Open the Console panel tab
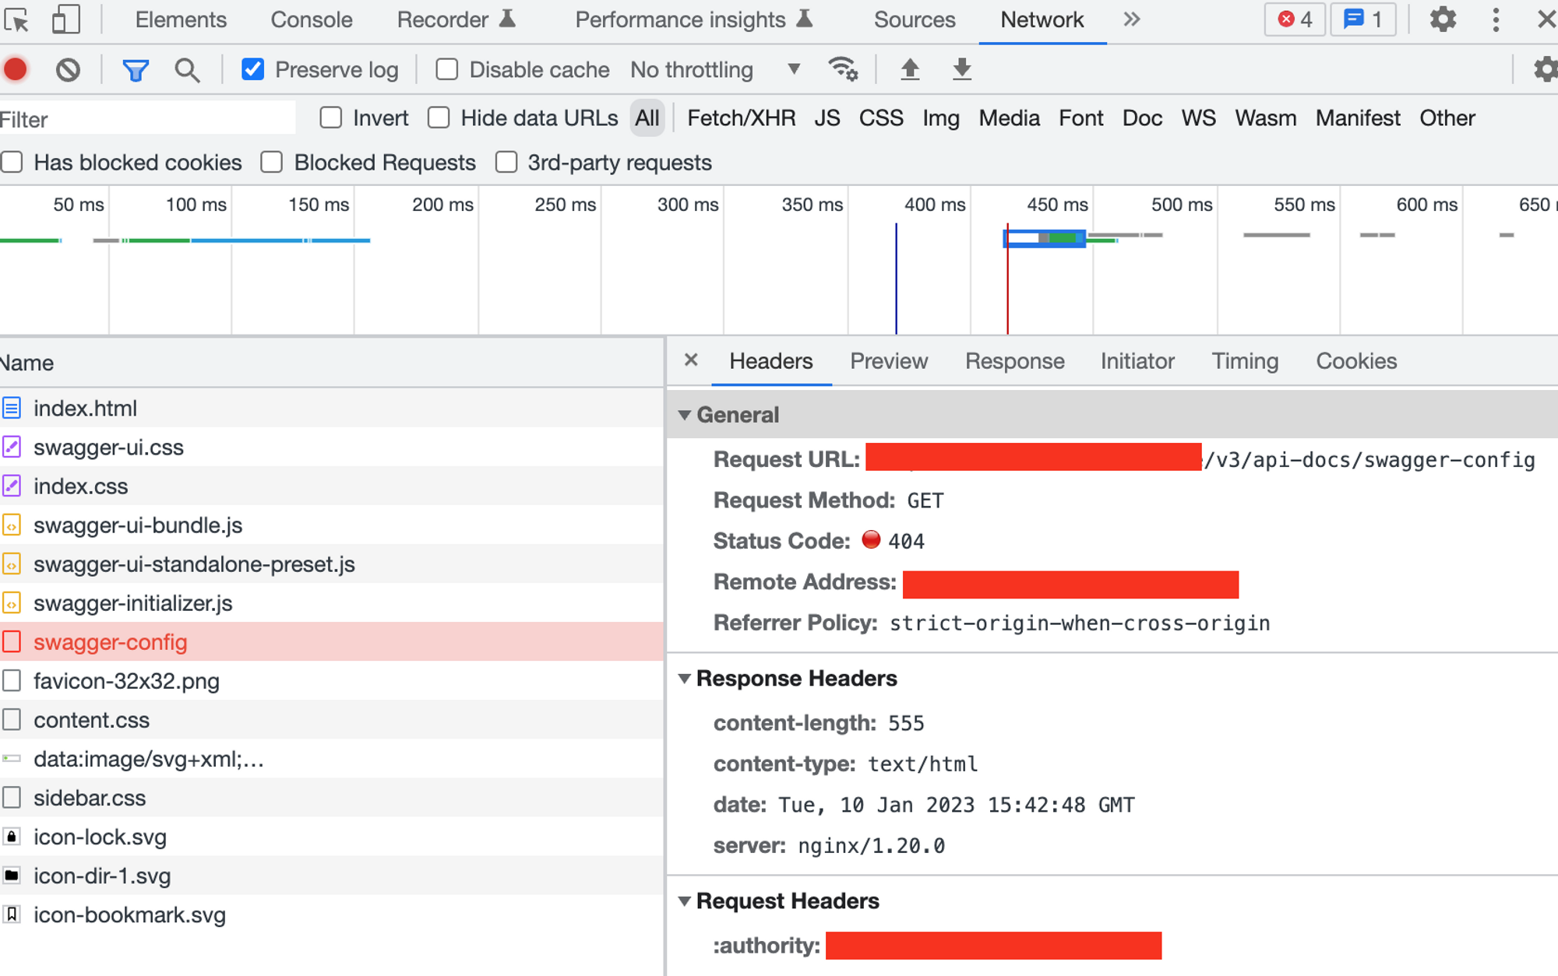The width and height of the screenshot is (1558, 976). [x=311, y=19]
